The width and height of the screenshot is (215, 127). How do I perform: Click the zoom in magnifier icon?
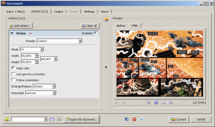[x=149, y=103]
